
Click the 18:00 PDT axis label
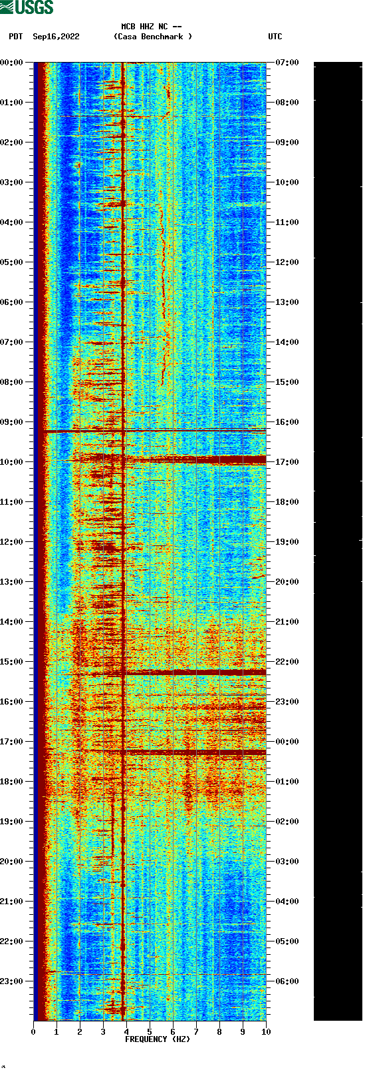[11, 782]
